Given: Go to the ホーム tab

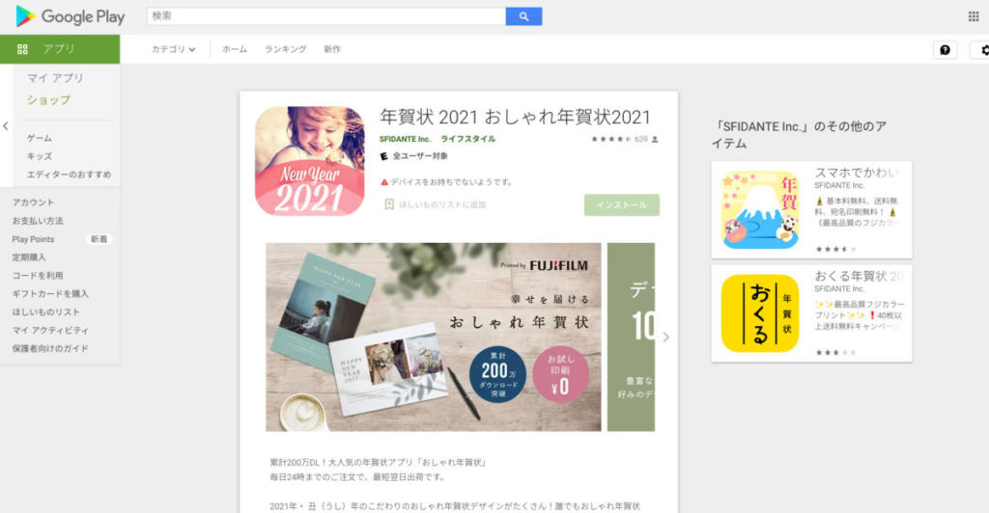Looking at the screenshot, I should pos(235,49).
